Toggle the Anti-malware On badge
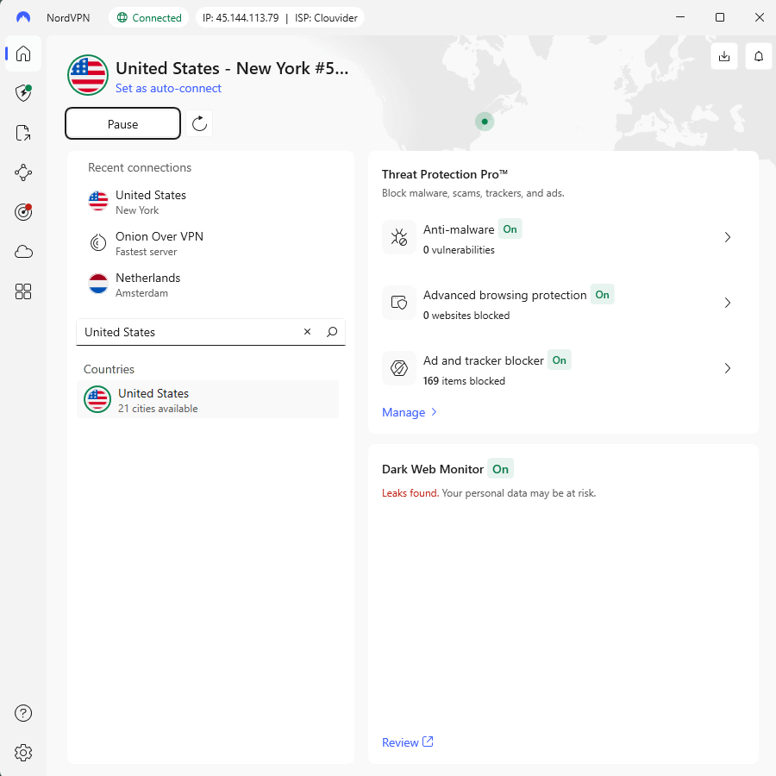Screen dimensions: 776x776 click(x=510, y=229)
